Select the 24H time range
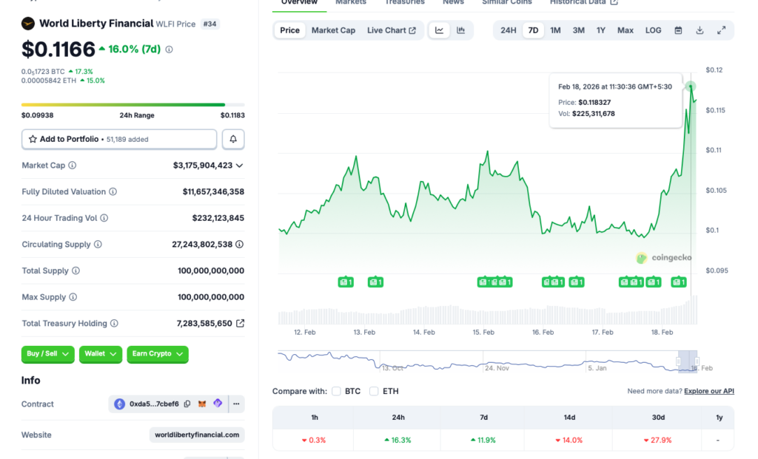 [509, 30]
